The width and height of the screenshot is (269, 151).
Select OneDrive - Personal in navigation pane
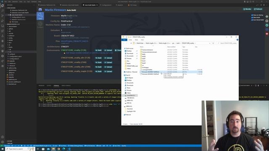click(130, 72)
